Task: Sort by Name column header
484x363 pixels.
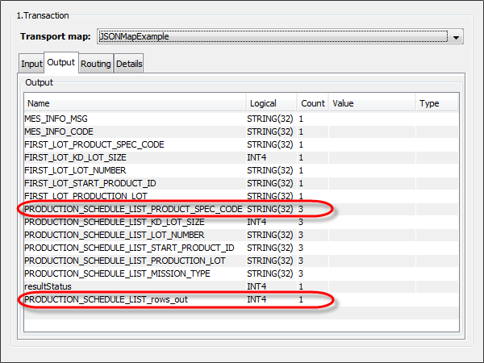Action: [39, 103]
